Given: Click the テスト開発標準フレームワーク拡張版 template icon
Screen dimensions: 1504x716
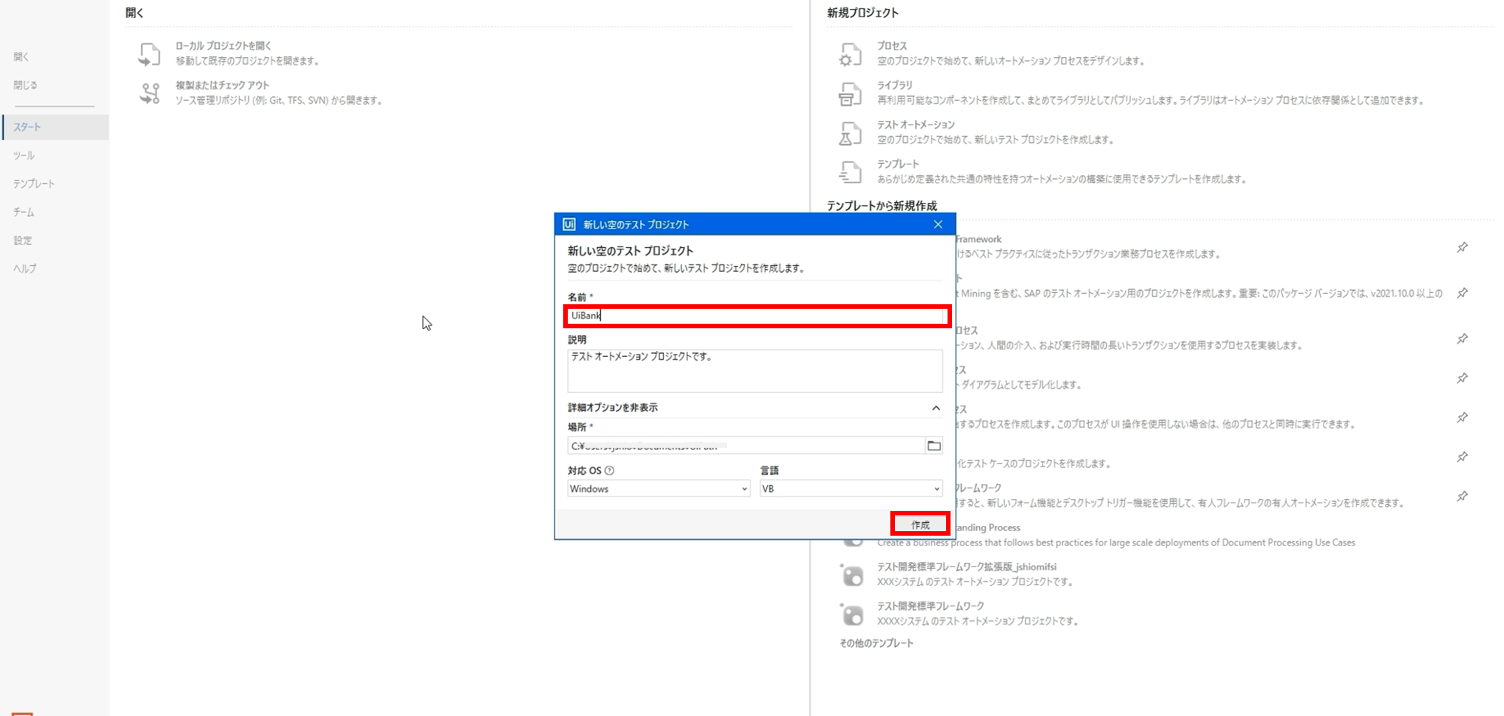Looking at the screenshot, I should (x=852, y=576).
